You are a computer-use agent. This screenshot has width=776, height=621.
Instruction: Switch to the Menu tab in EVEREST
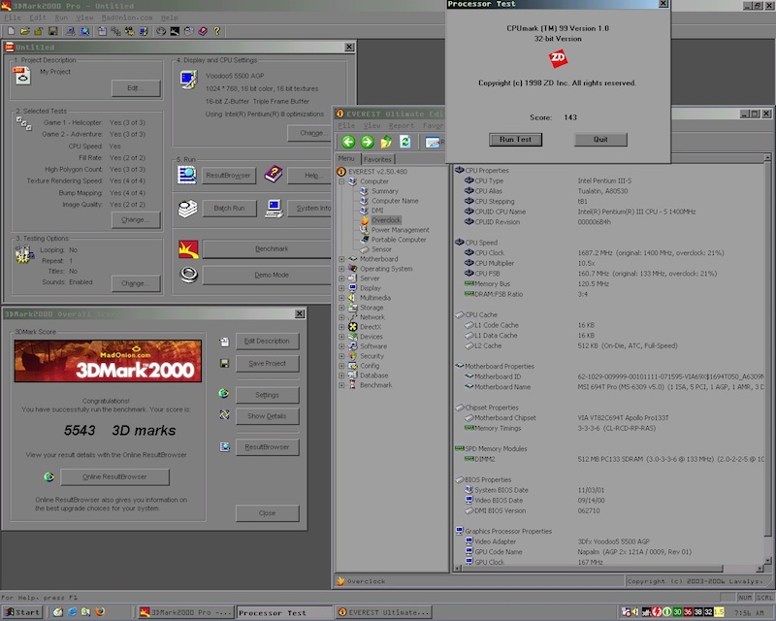(346, 158)
